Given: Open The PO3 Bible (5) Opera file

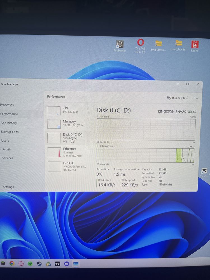Looking at the screenshot, I should point(140,46).
